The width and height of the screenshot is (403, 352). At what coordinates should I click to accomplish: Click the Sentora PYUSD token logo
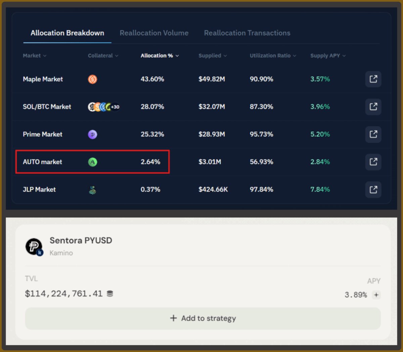(34, 247)
